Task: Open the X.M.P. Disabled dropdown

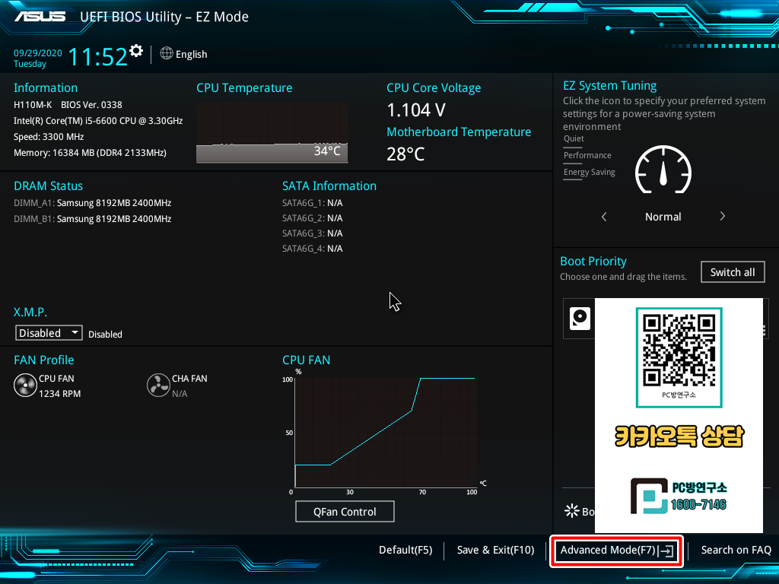Action: 49,333
